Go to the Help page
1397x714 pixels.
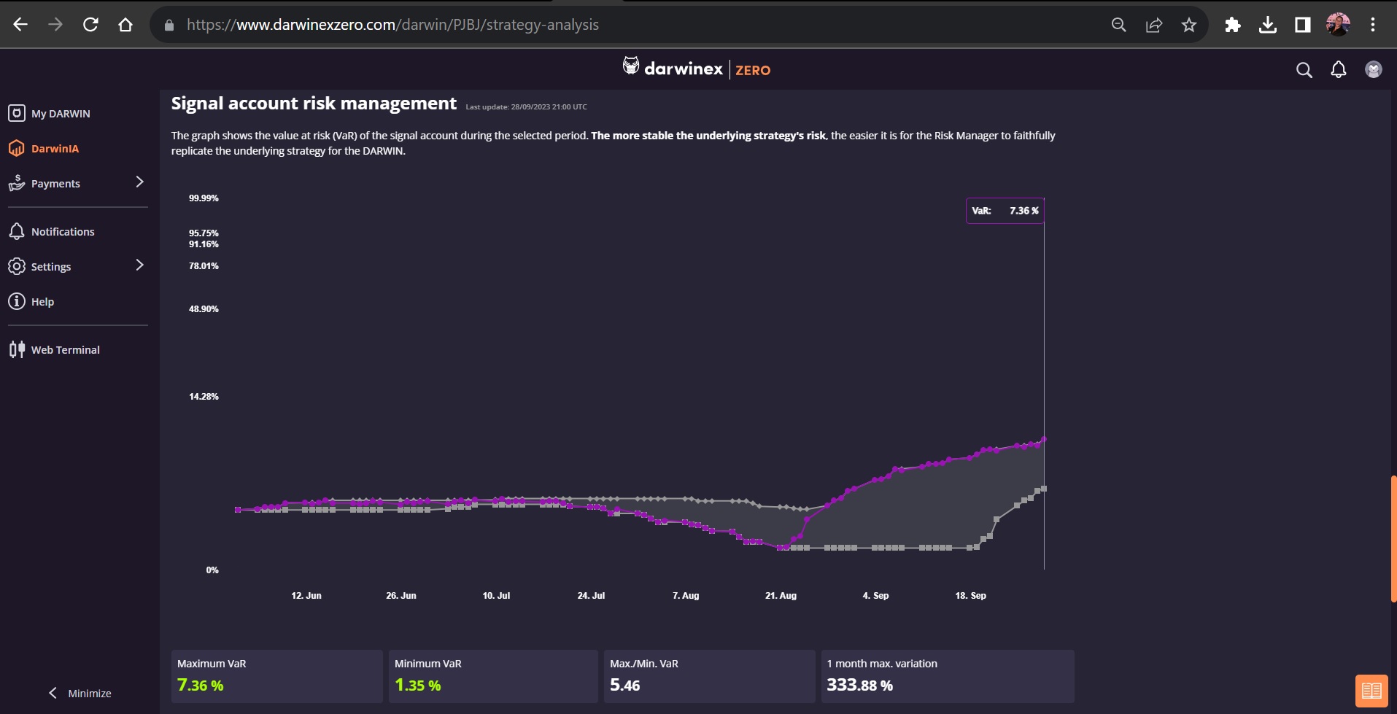tap(42, 302)
